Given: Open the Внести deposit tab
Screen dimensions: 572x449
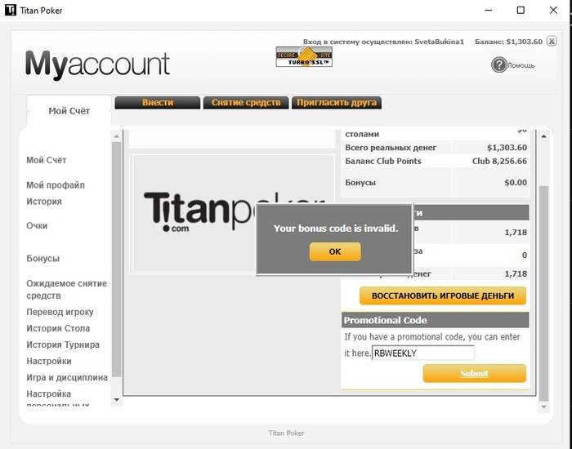Looking at the screenshot, I should pos(158,102).
